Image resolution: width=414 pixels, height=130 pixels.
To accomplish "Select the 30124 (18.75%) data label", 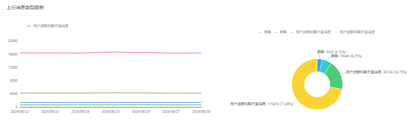I will pyautogui.click(x=376, y=72).
